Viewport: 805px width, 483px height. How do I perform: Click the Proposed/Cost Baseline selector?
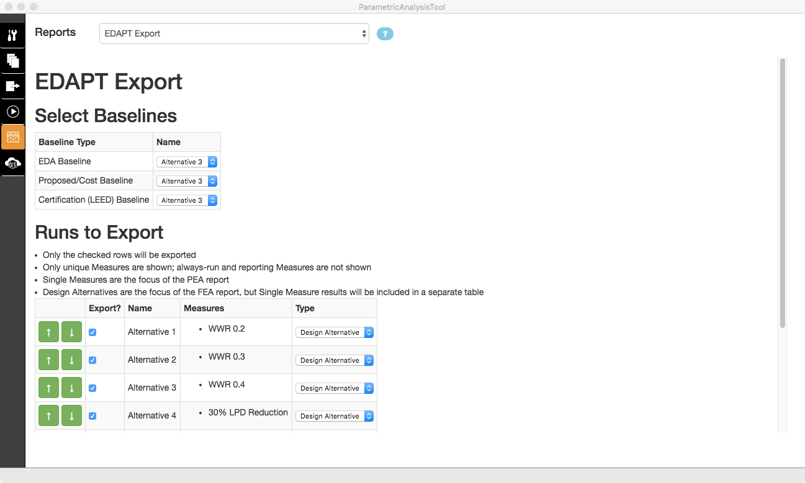(x=187, y=180)
